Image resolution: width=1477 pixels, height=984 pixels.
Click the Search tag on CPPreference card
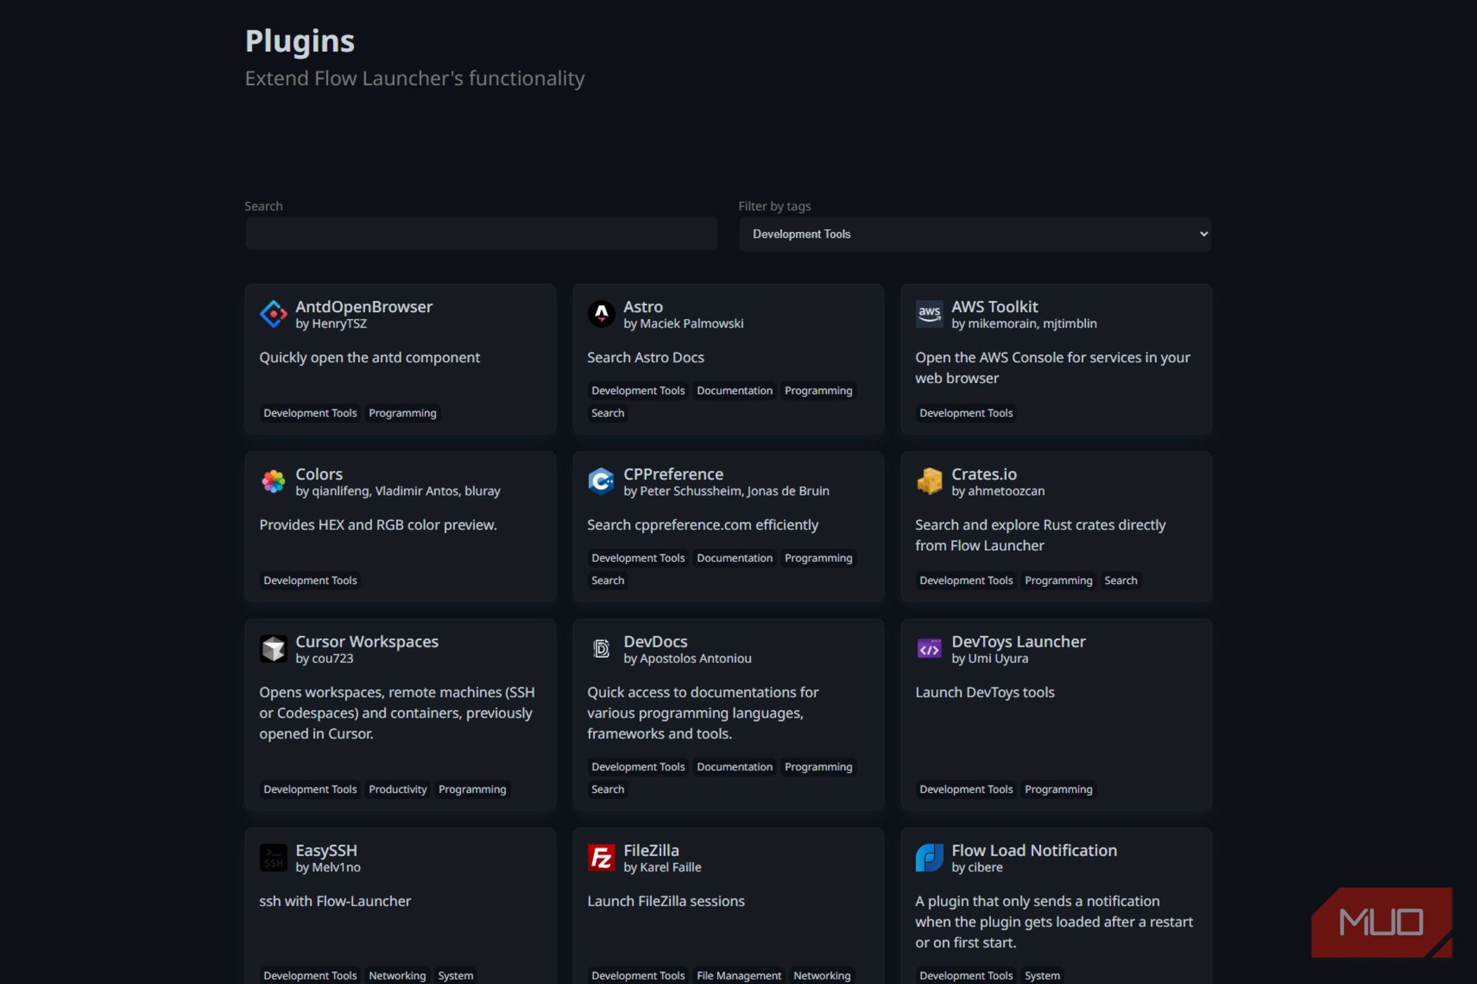click(x=608, y=581)
